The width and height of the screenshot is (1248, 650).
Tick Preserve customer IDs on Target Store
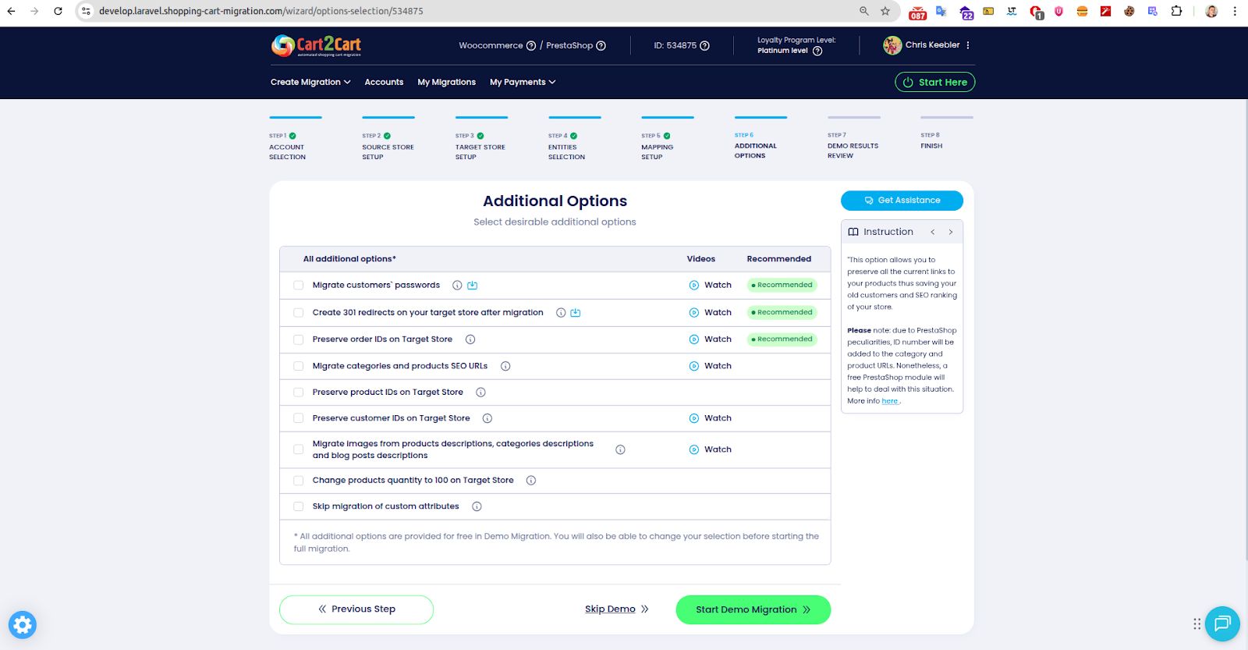pyautogui.click(x=299, y=418)
